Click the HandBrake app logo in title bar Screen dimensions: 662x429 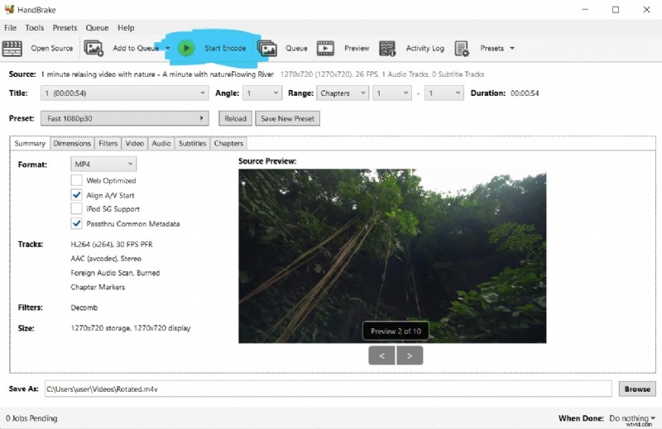pos(9,10)
